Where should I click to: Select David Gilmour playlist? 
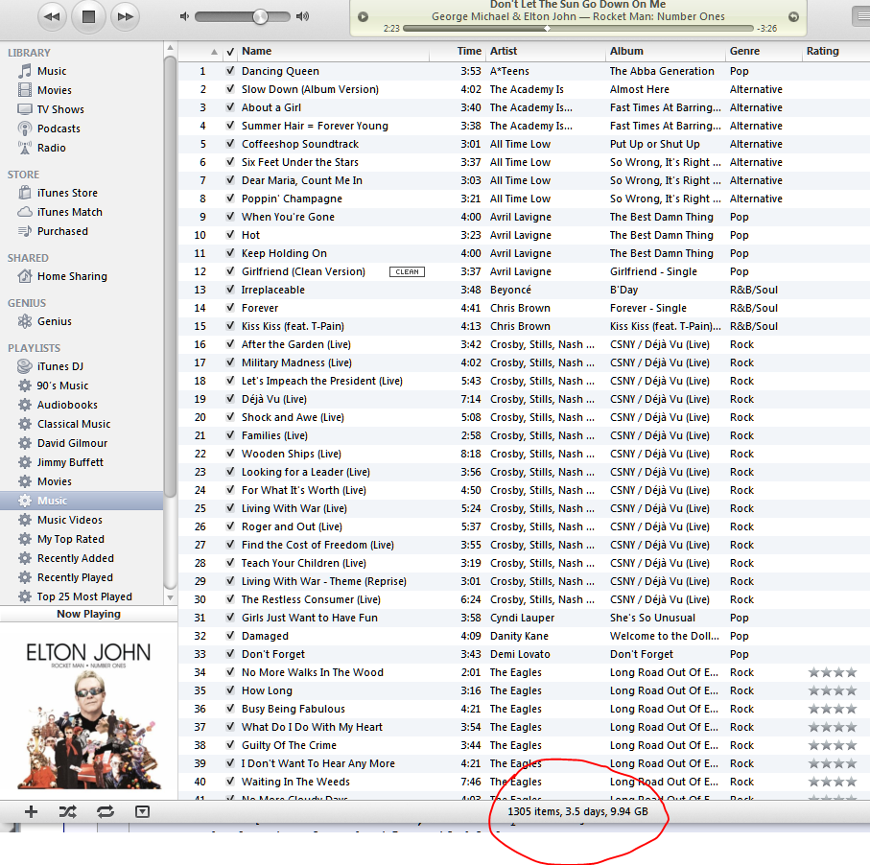pyautogui.click(x=72, y=443)
